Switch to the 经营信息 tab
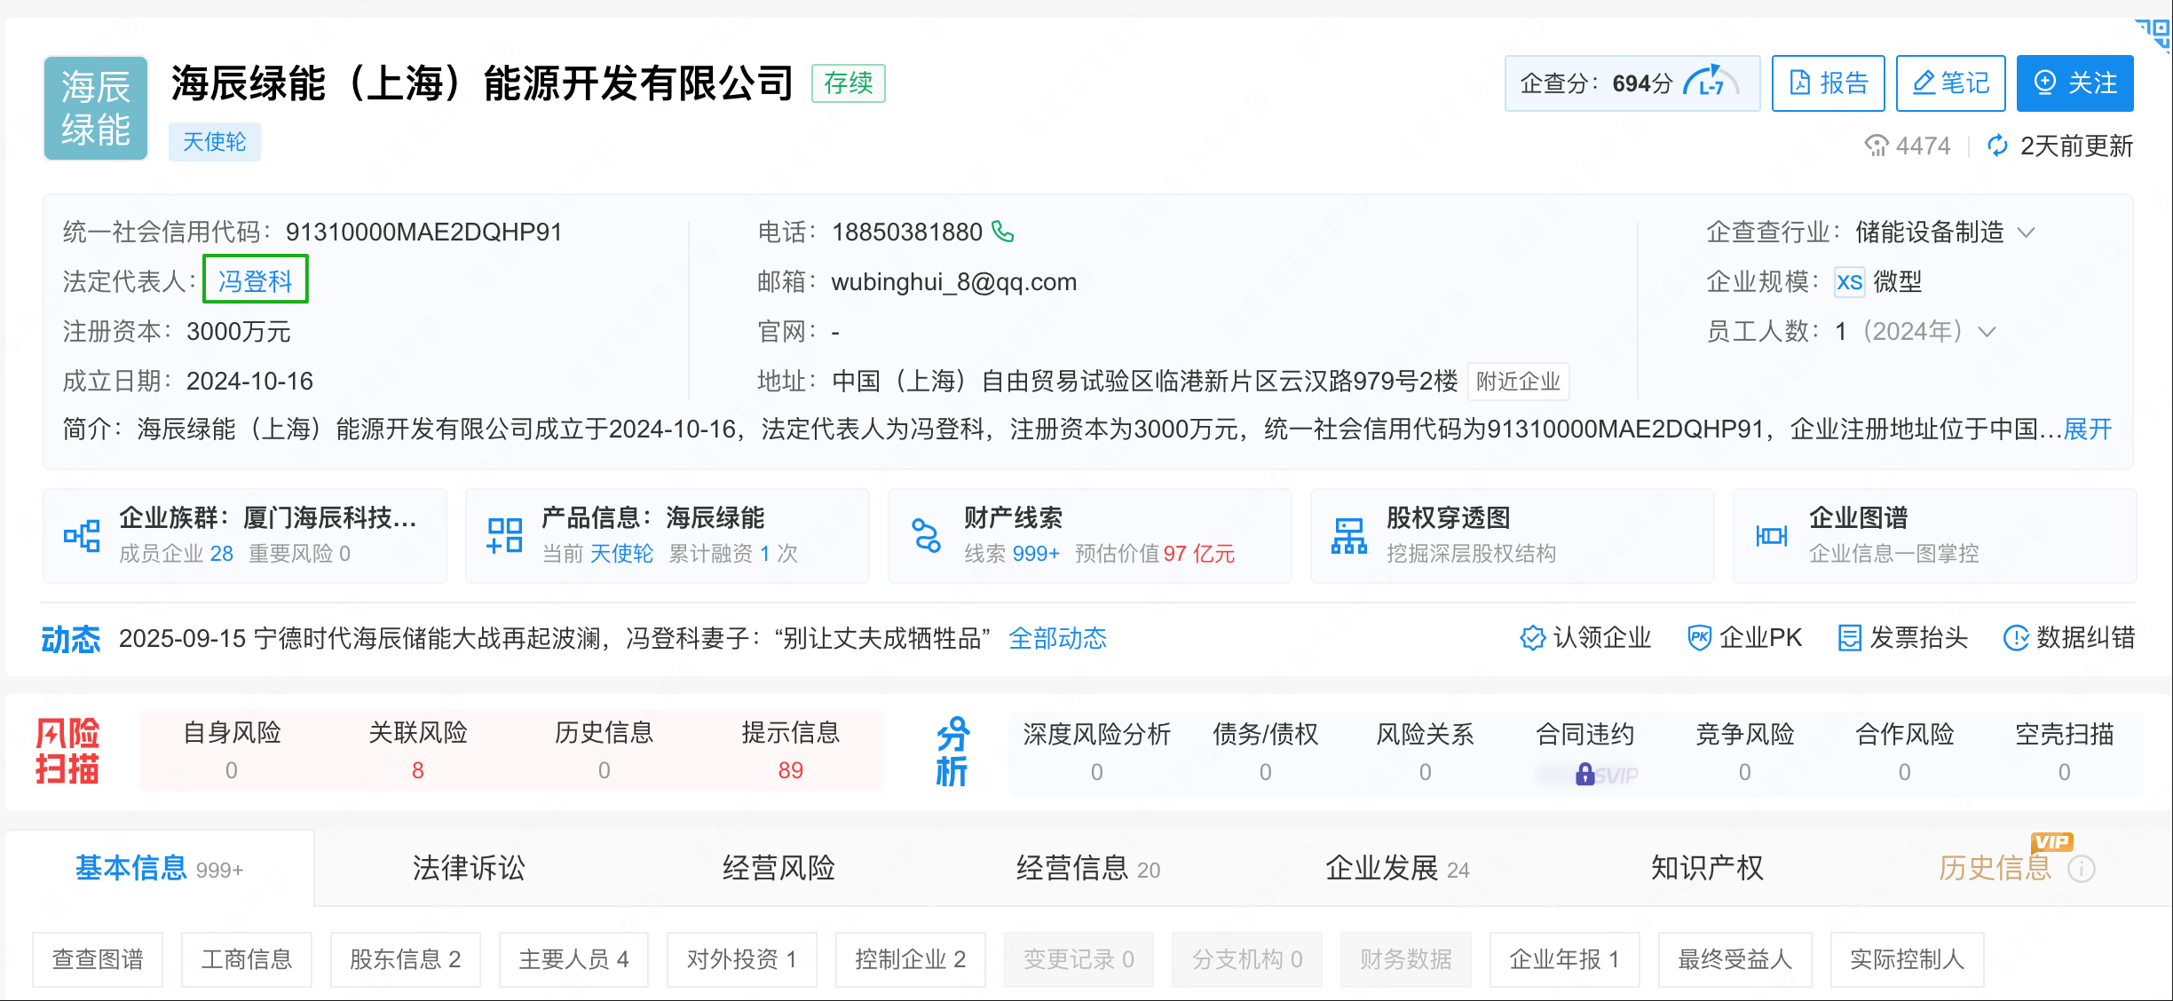Screen dimensions: 2173x1001 pyautogui.click(x=1088, y=868)
